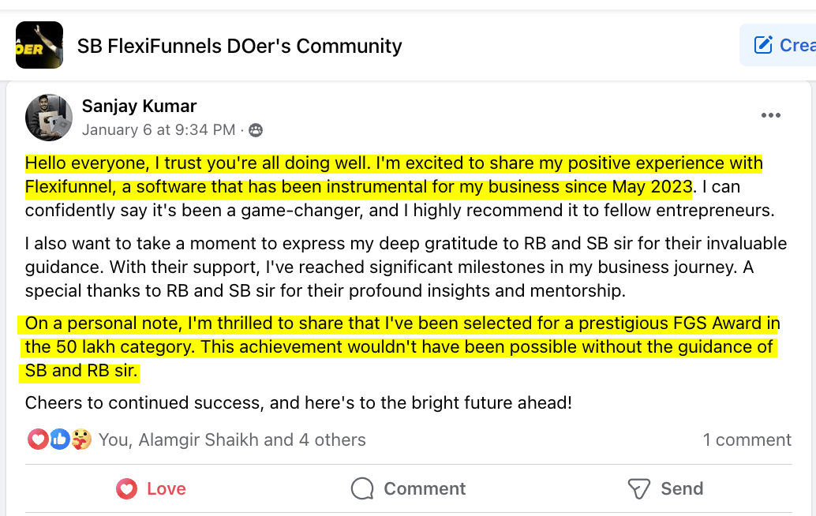
Task: Open the January 6 at 9:34 PM timestamp
Action: 158,129
